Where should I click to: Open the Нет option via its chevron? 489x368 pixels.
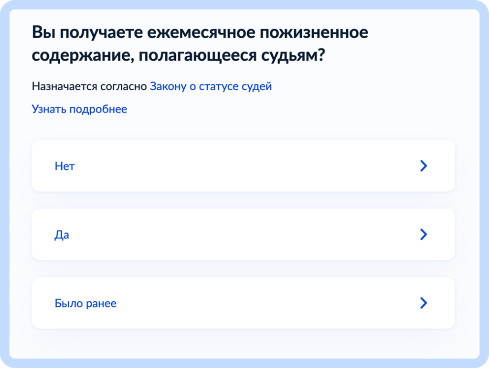point(423,166)
